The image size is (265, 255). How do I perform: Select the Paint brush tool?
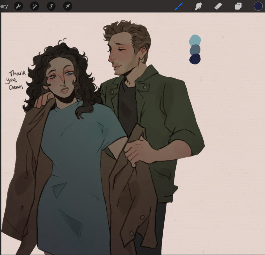[x=179, y=6]
